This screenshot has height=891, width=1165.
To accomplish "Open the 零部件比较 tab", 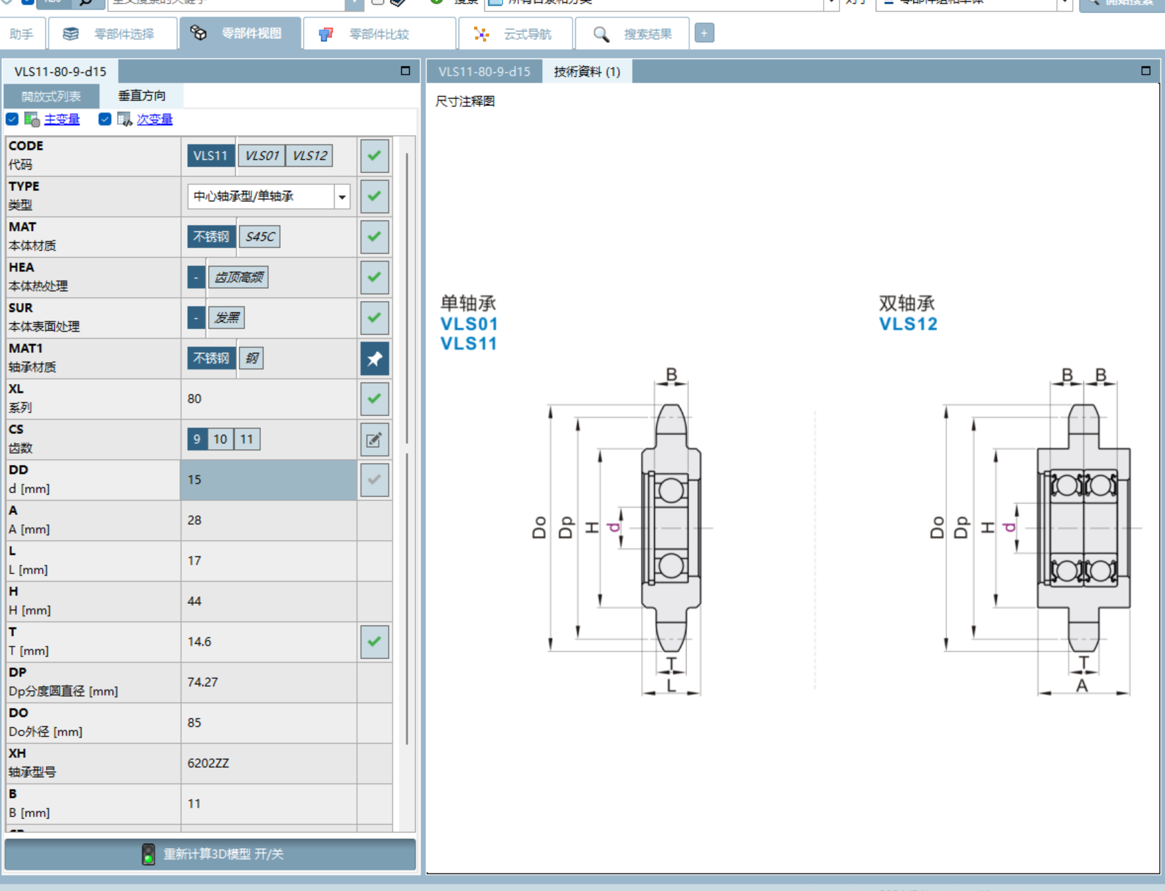I will click(379, 34).
